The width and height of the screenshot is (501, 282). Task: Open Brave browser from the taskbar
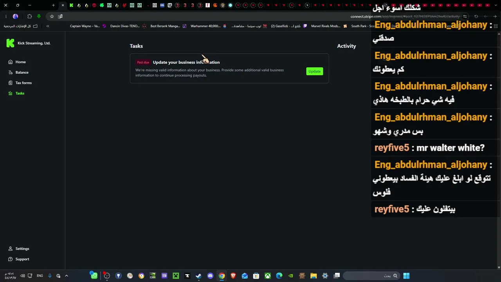233,276
